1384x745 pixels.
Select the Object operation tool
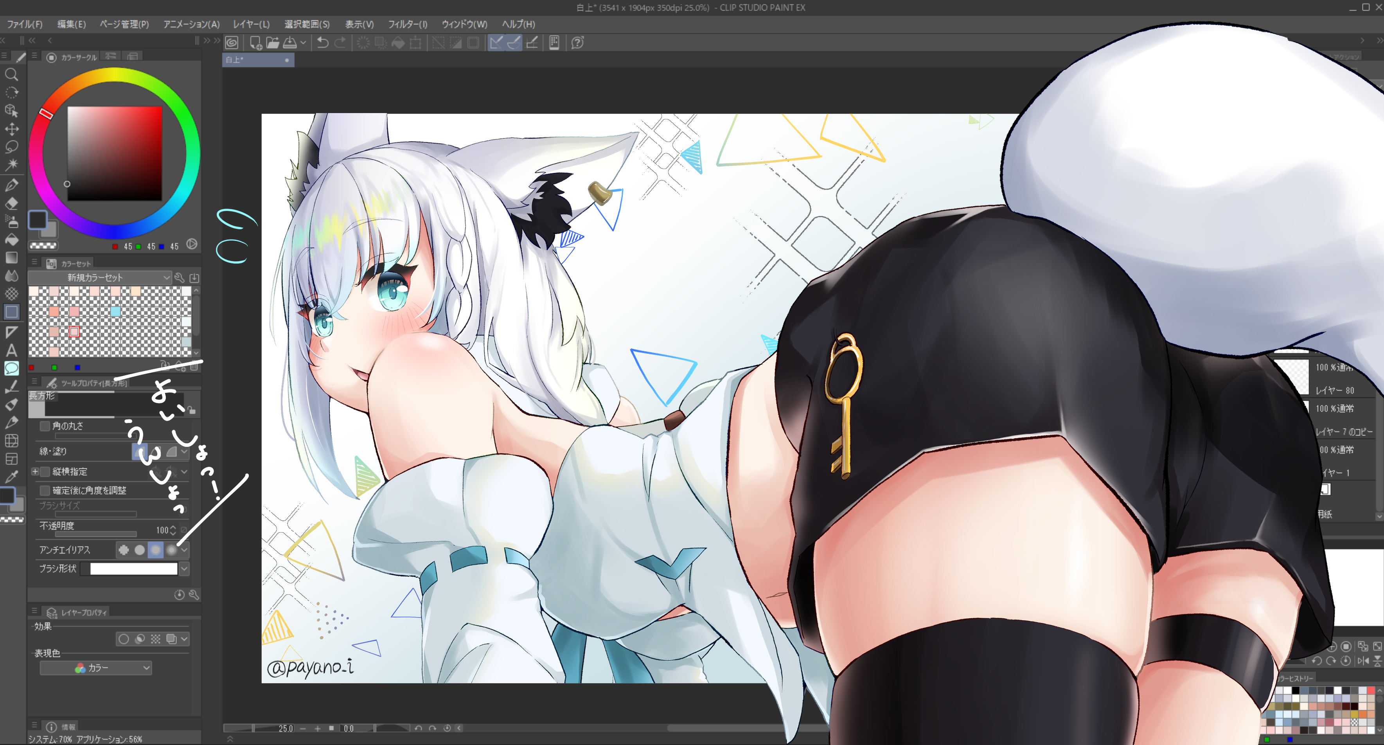[x=11, y=111]
